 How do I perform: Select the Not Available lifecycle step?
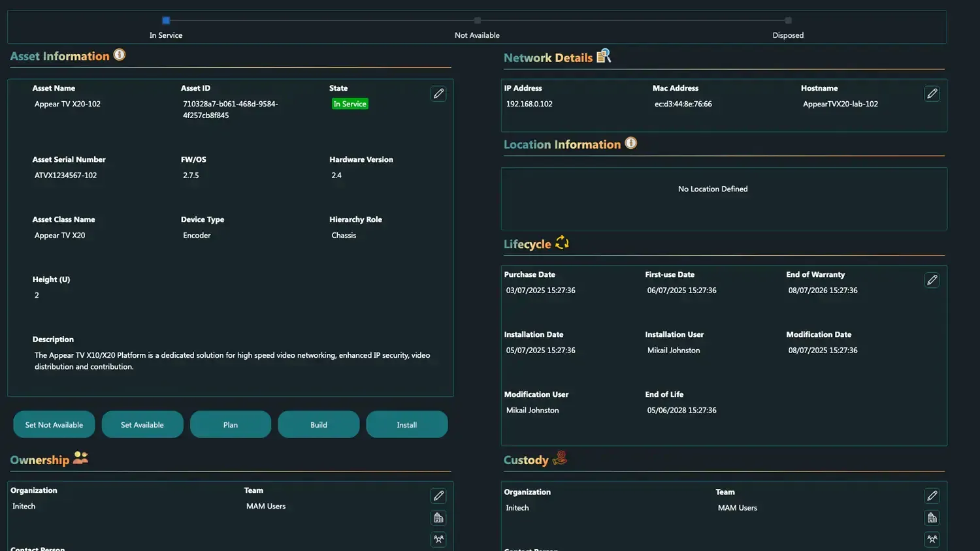pyautogui.click(x=478, y=20)
